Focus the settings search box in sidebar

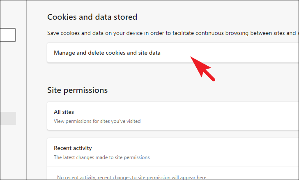click(8, 35)
